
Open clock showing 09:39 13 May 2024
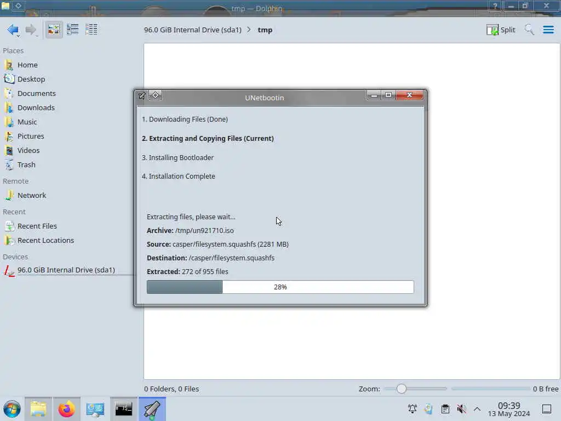click(509, 409)
